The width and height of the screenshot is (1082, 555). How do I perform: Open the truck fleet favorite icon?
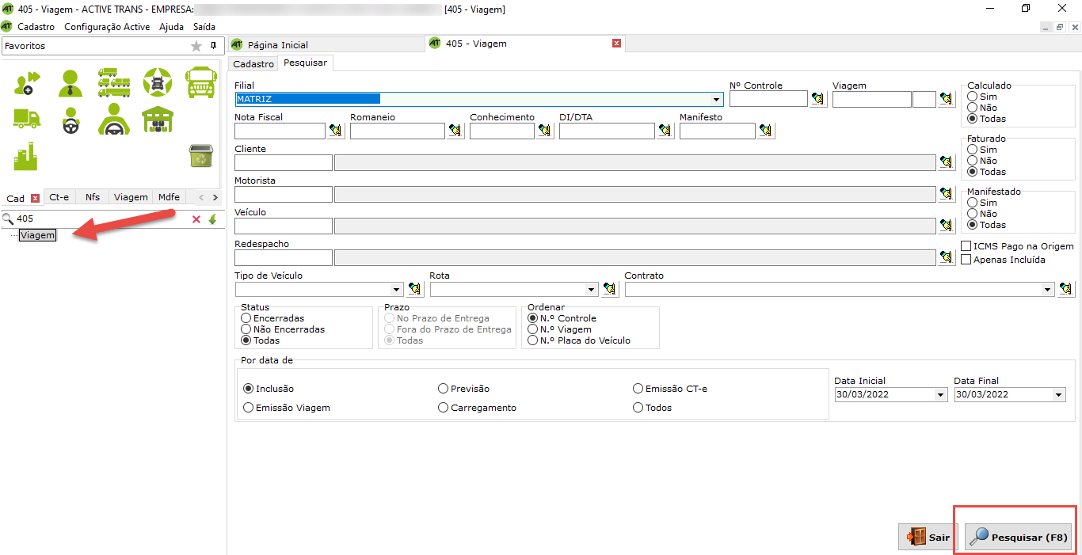114,82
